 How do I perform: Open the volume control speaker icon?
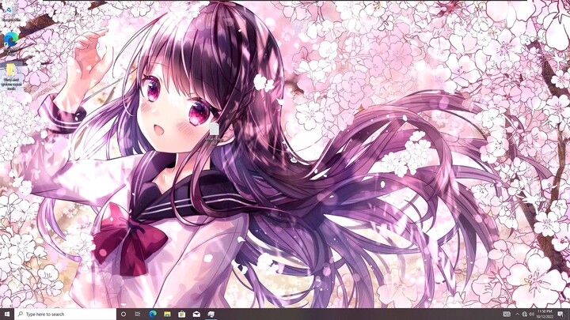click(x=531, y=314)
